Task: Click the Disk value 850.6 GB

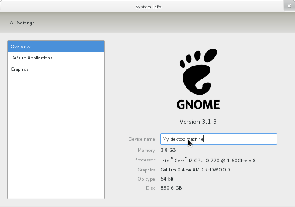Action: (x=171, y=188)
